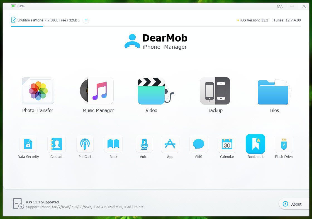Click the Photo Transfer label
This screenshot has width=312, height=219.
38,110
